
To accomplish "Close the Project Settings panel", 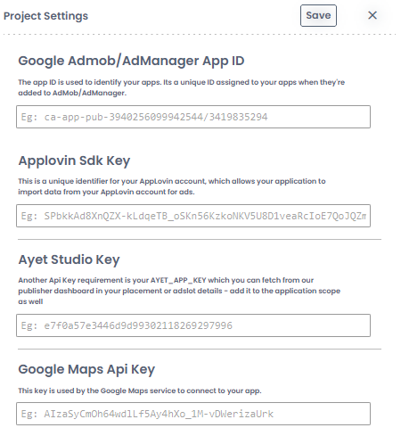I will point(372,15).
